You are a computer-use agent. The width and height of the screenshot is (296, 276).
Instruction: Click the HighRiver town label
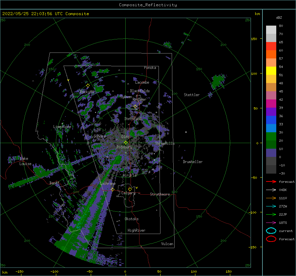tap(136, 230)
